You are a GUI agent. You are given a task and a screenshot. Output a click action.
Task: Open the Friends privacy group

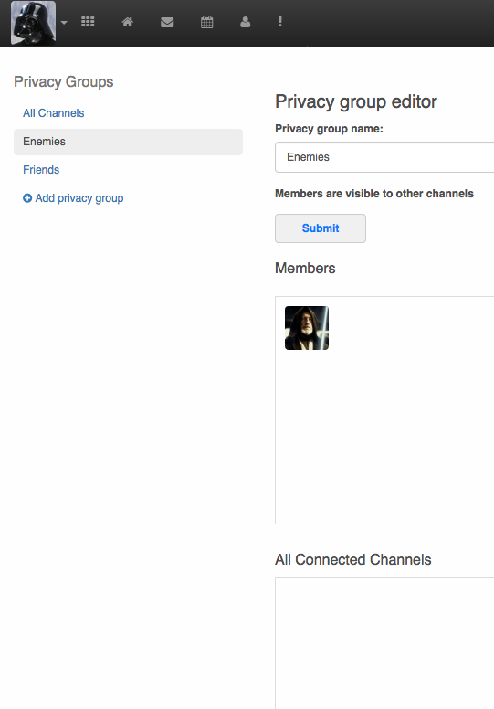click(41, 170)
